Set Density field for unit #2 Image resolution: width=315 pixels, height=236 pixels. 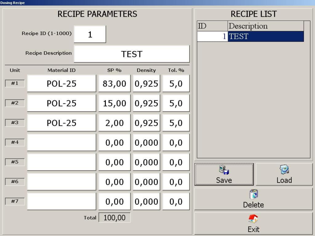[146, 103]
